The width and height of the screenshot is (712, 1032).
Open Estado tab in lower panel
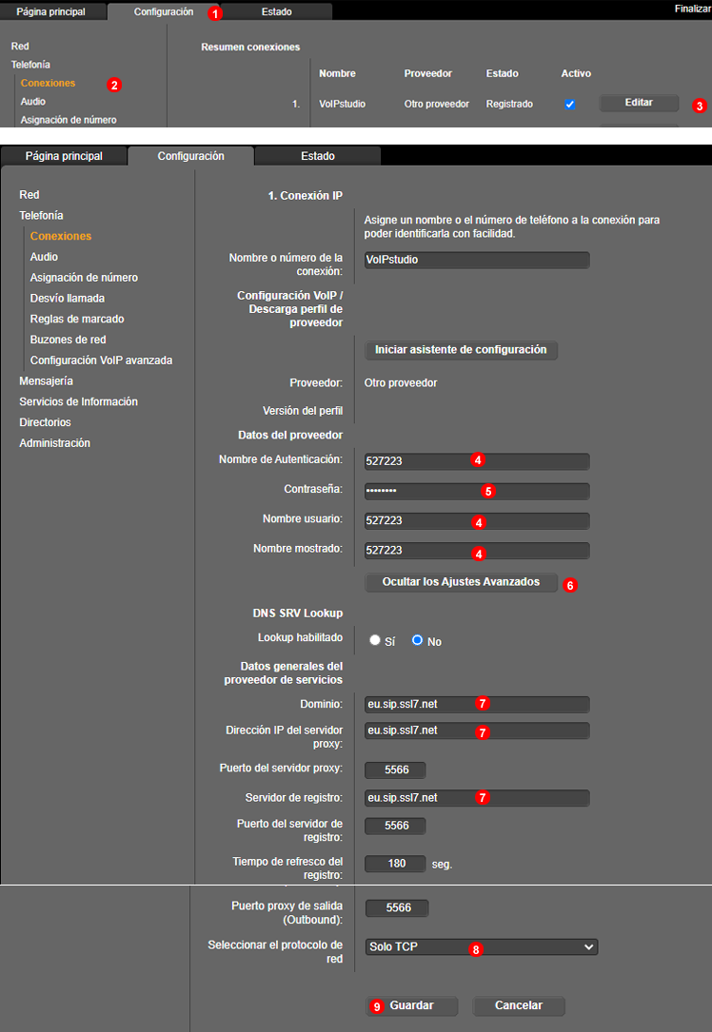pyautogui.click(x=318, y=156)
